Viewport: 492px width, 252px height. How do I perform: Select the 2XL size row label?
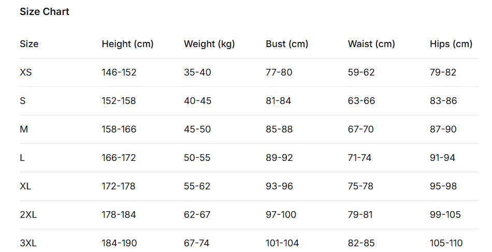point(28,215)
